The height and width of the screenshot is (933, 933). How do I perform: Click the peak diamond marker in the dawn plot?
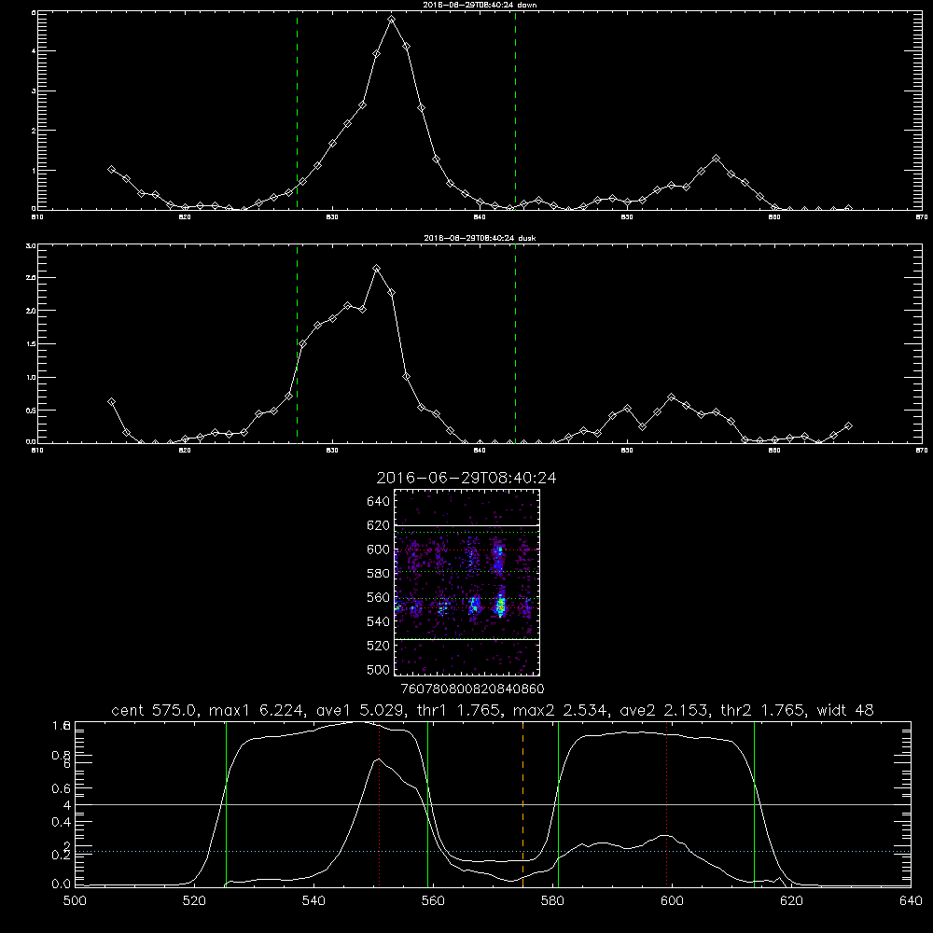pos(391,19)
